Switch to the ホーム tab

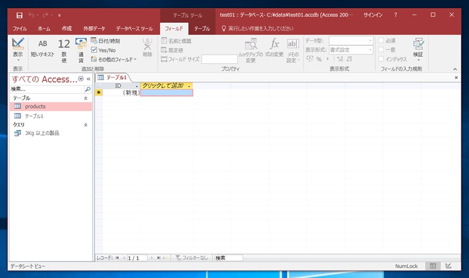click(44, 29)
